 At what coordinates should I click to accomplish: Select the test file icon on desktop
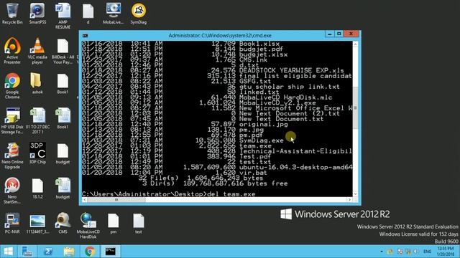[x=139, y=224]
